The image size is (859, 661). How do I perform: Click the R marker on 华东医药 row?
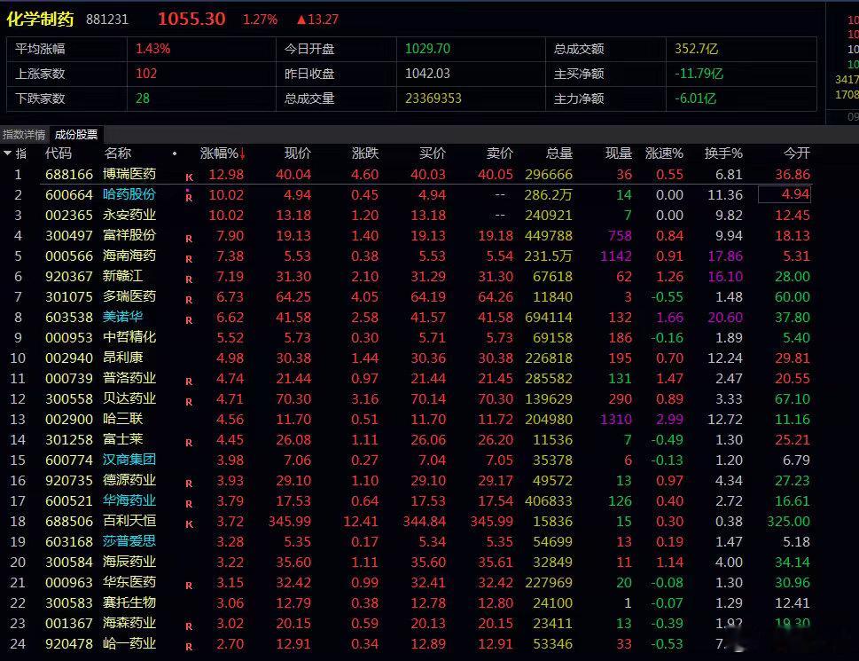[x=189, y=586]
